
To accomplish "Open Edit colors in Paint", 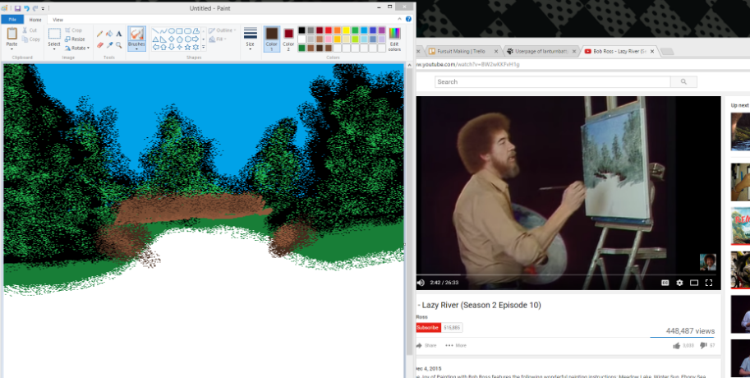I will 394,39.
